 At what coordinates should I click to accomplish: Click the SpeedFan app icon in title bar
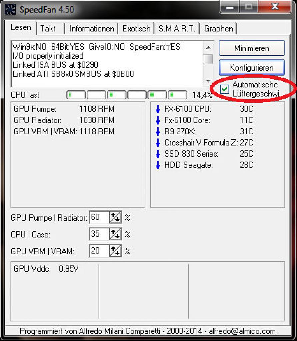[x=10, y=10]
